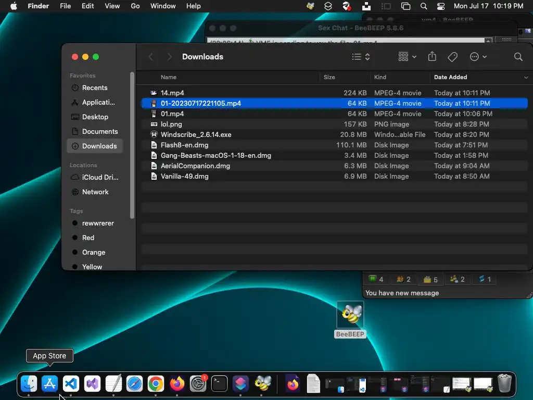The width and height of the screenshot is (533, 400).
Task: Click the Stage Manager icon in menu bar
Action: coord(386,6)
